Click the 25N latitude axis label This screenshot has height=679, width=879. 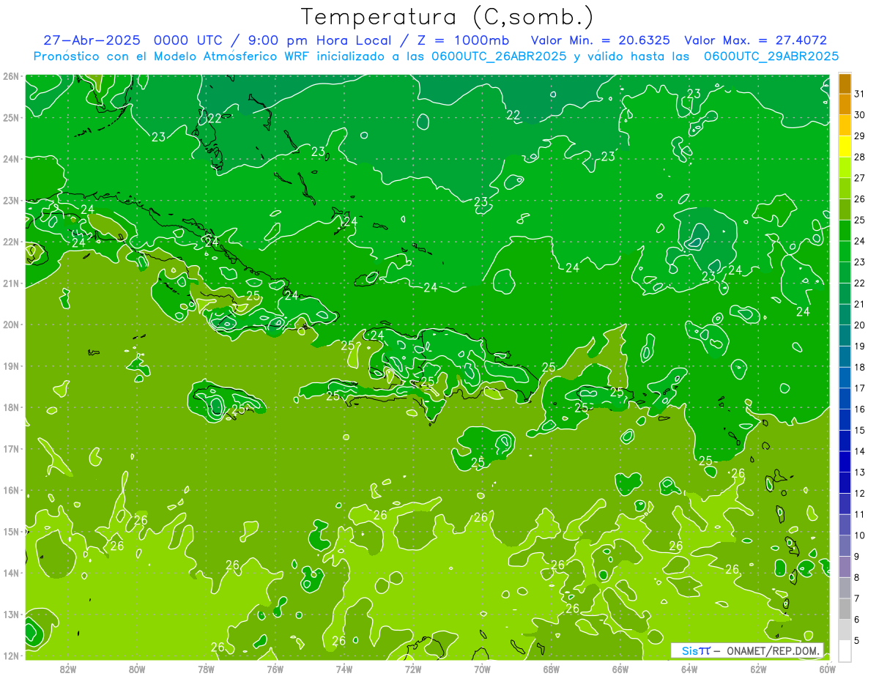[10, 117]
